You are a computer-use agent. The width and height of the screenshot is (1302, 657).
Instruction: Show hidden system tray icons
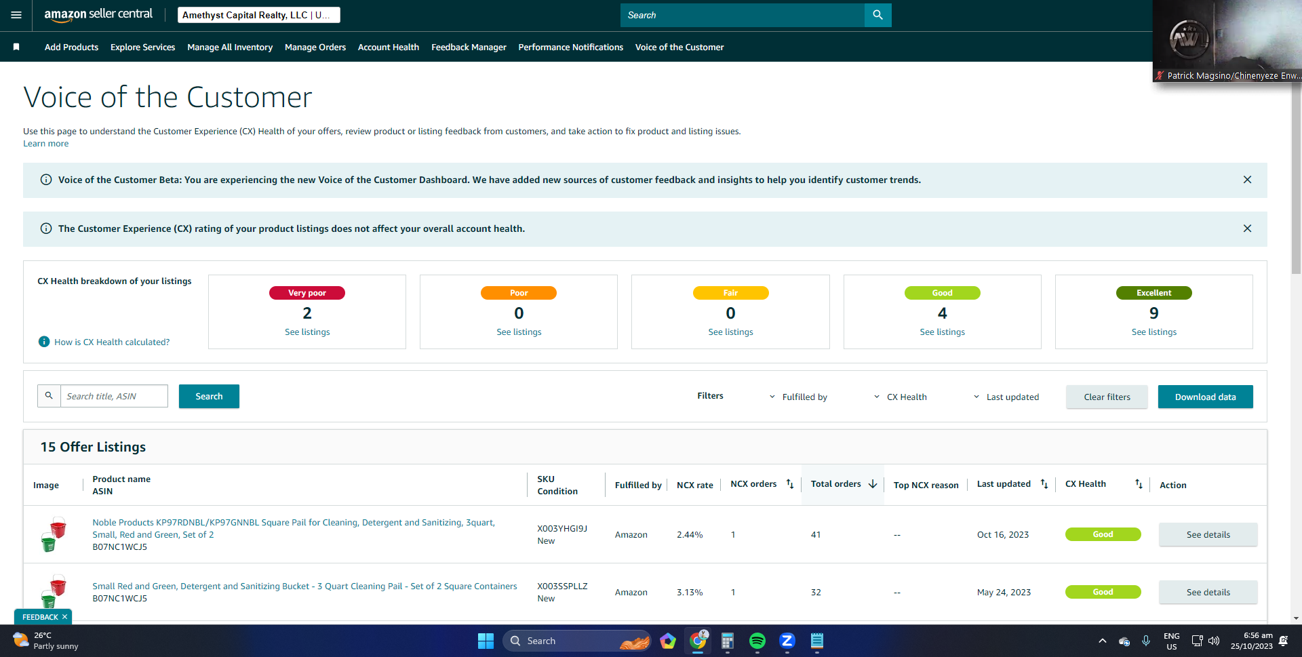pos(1103,641)
